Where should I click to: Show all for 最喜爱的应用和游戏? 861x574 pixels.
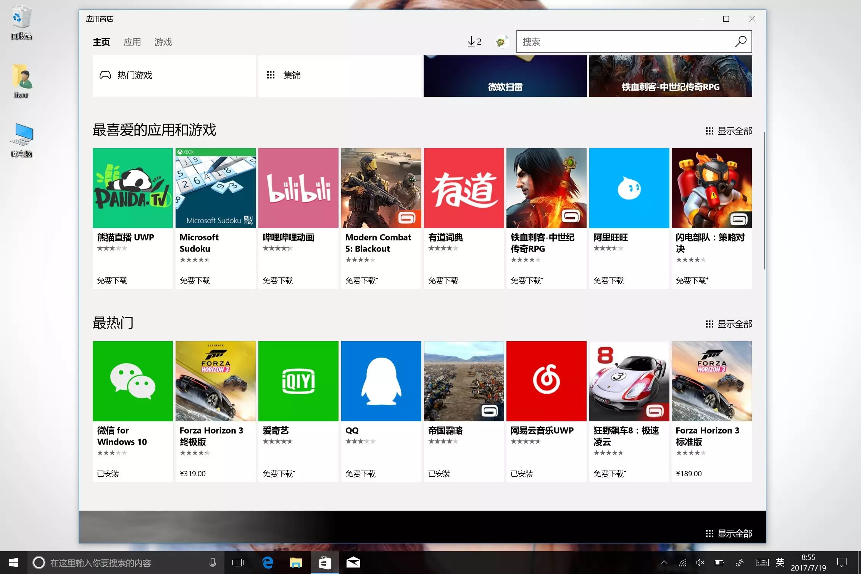click(729, 131)
